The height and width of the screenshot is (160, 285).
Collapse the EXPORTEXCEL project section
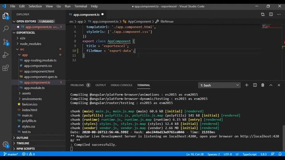click(26, 32)
